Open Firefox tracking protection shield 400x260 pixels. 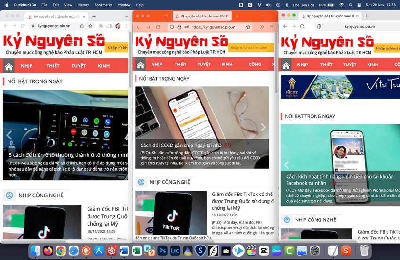(172, 27)
